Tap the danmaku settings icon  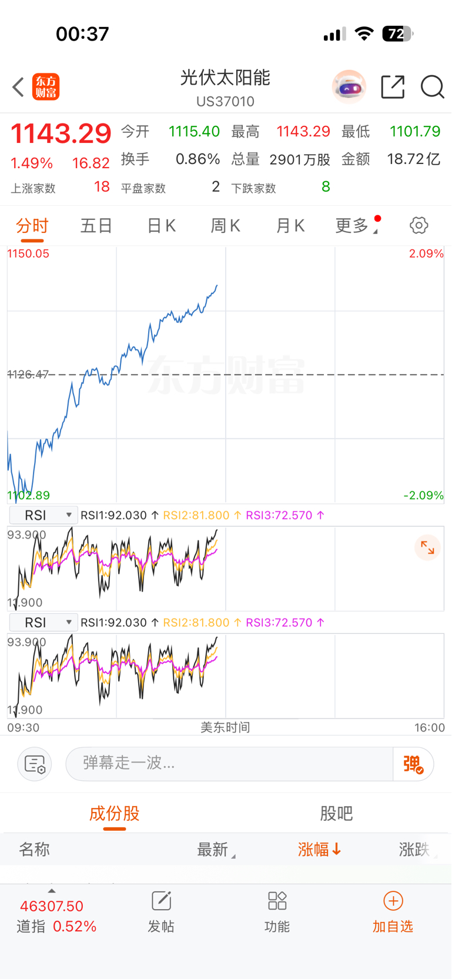click(x=35, y=764)
